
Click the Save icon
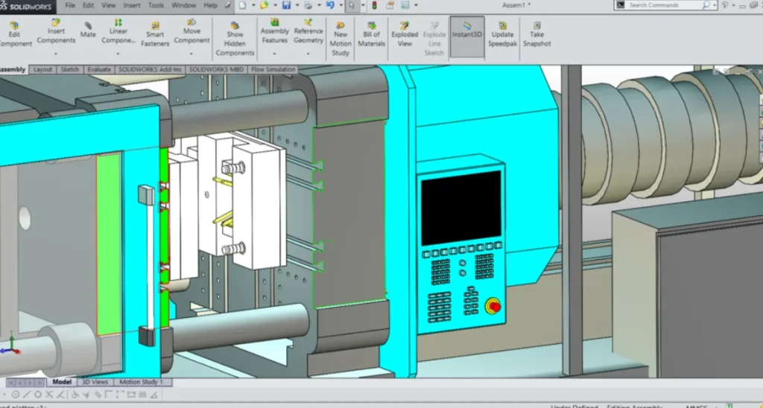tap(286, 5)
